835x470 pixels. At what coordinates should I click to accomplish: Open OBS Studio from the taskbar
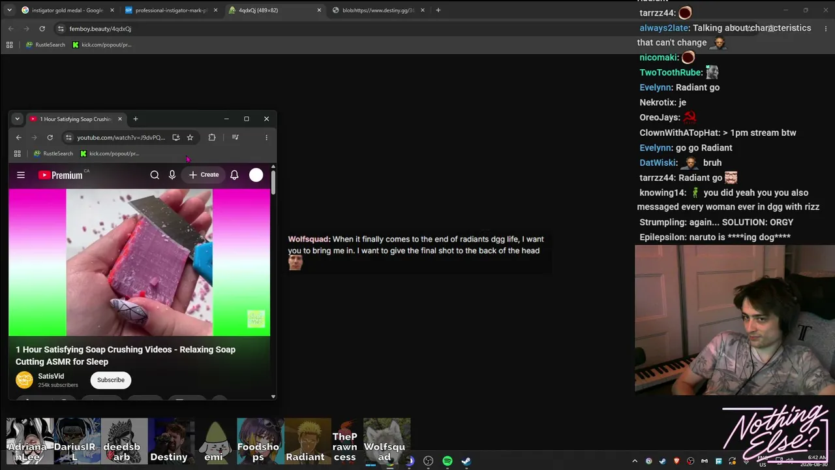coord(429,461)
